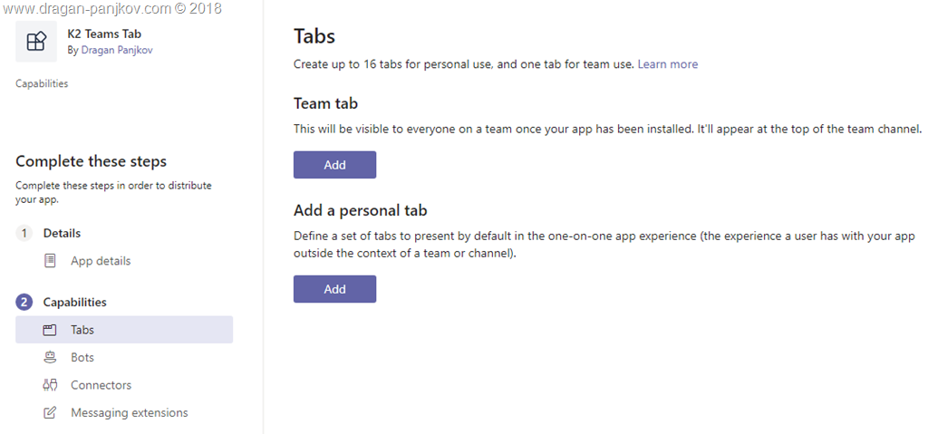Open the Learn more link
This screenshot has width=928, height=434.
click(x=667, y=64)
